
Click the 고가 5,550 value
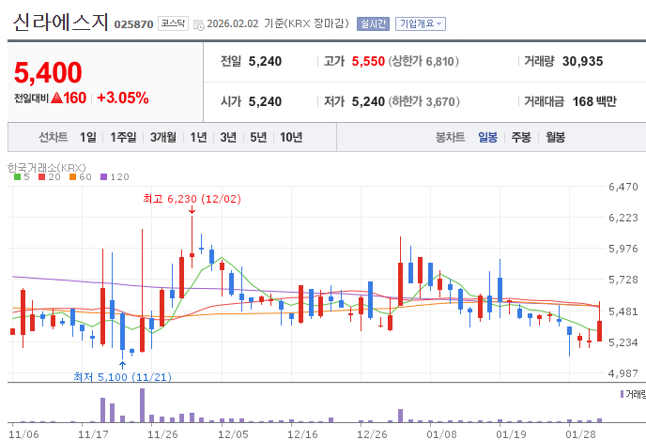pos(368,61)
